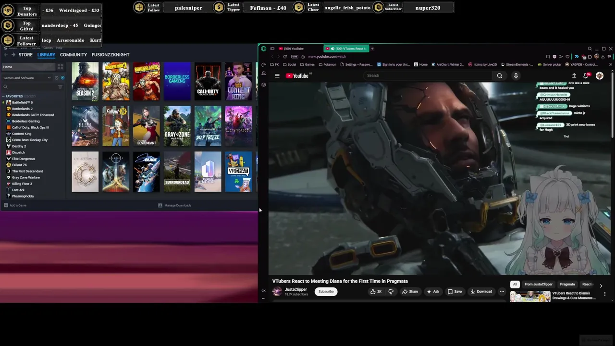
Task: Click the Download button
Action: pyautogui.click(x=481, y=291)
